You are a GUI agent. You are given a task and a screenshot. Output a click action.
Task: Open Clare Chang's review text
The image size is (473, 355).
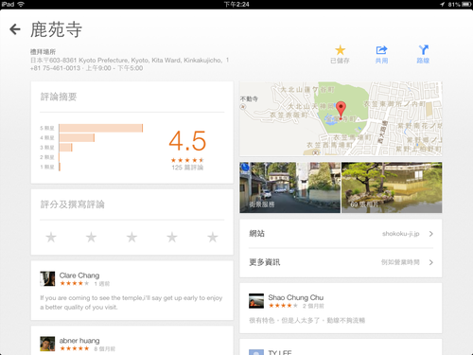click(131, 302)
